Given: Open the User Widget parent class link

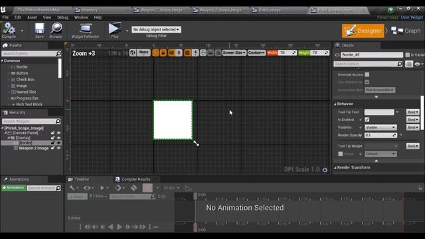Looking at the screenshot, I should (x=412, y=17).
